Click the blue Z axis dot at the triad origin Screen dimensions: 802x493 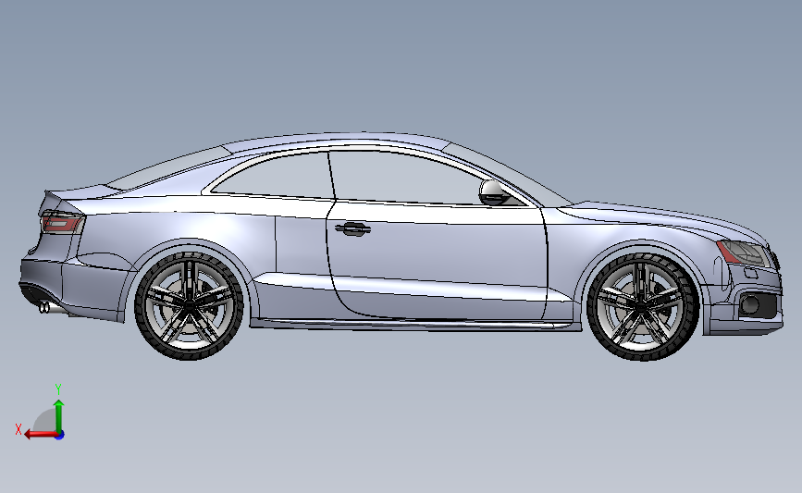[x=60, y=436]
